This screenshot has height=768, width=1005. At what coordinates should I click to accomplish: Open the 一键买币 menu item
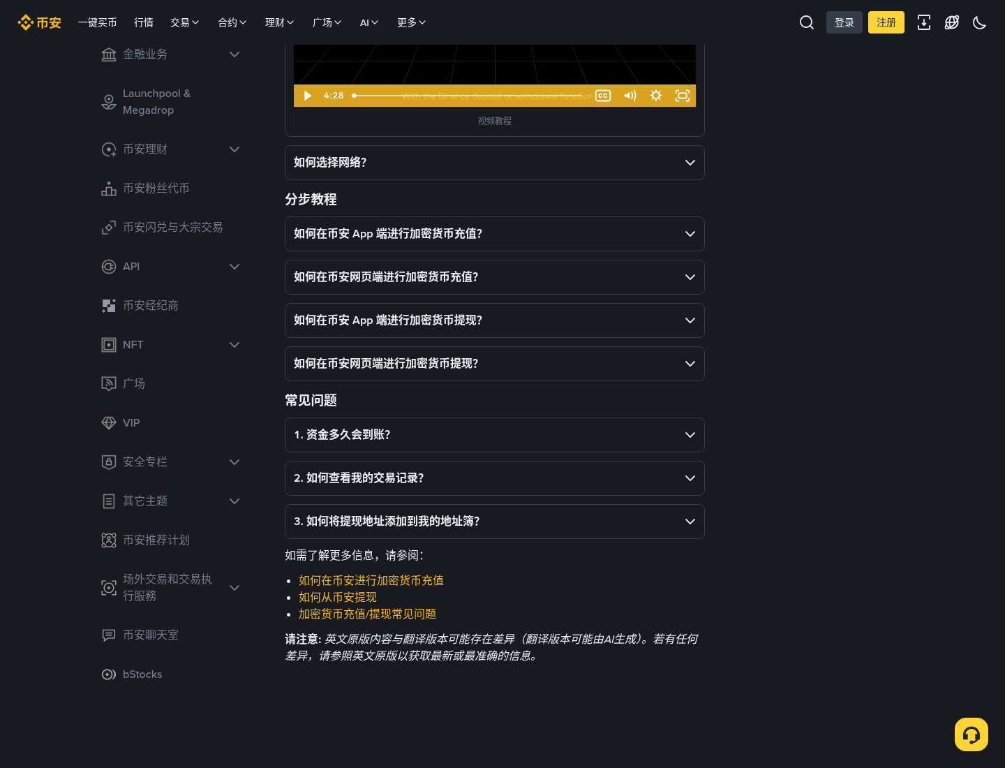[x=98, y=22]
